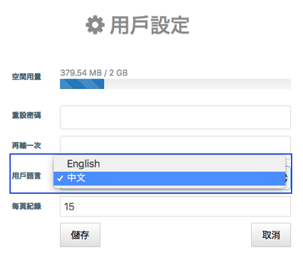Screen dimensions: 303x259
Task: Click the 重設密碼 label
Action: (26, 115)
